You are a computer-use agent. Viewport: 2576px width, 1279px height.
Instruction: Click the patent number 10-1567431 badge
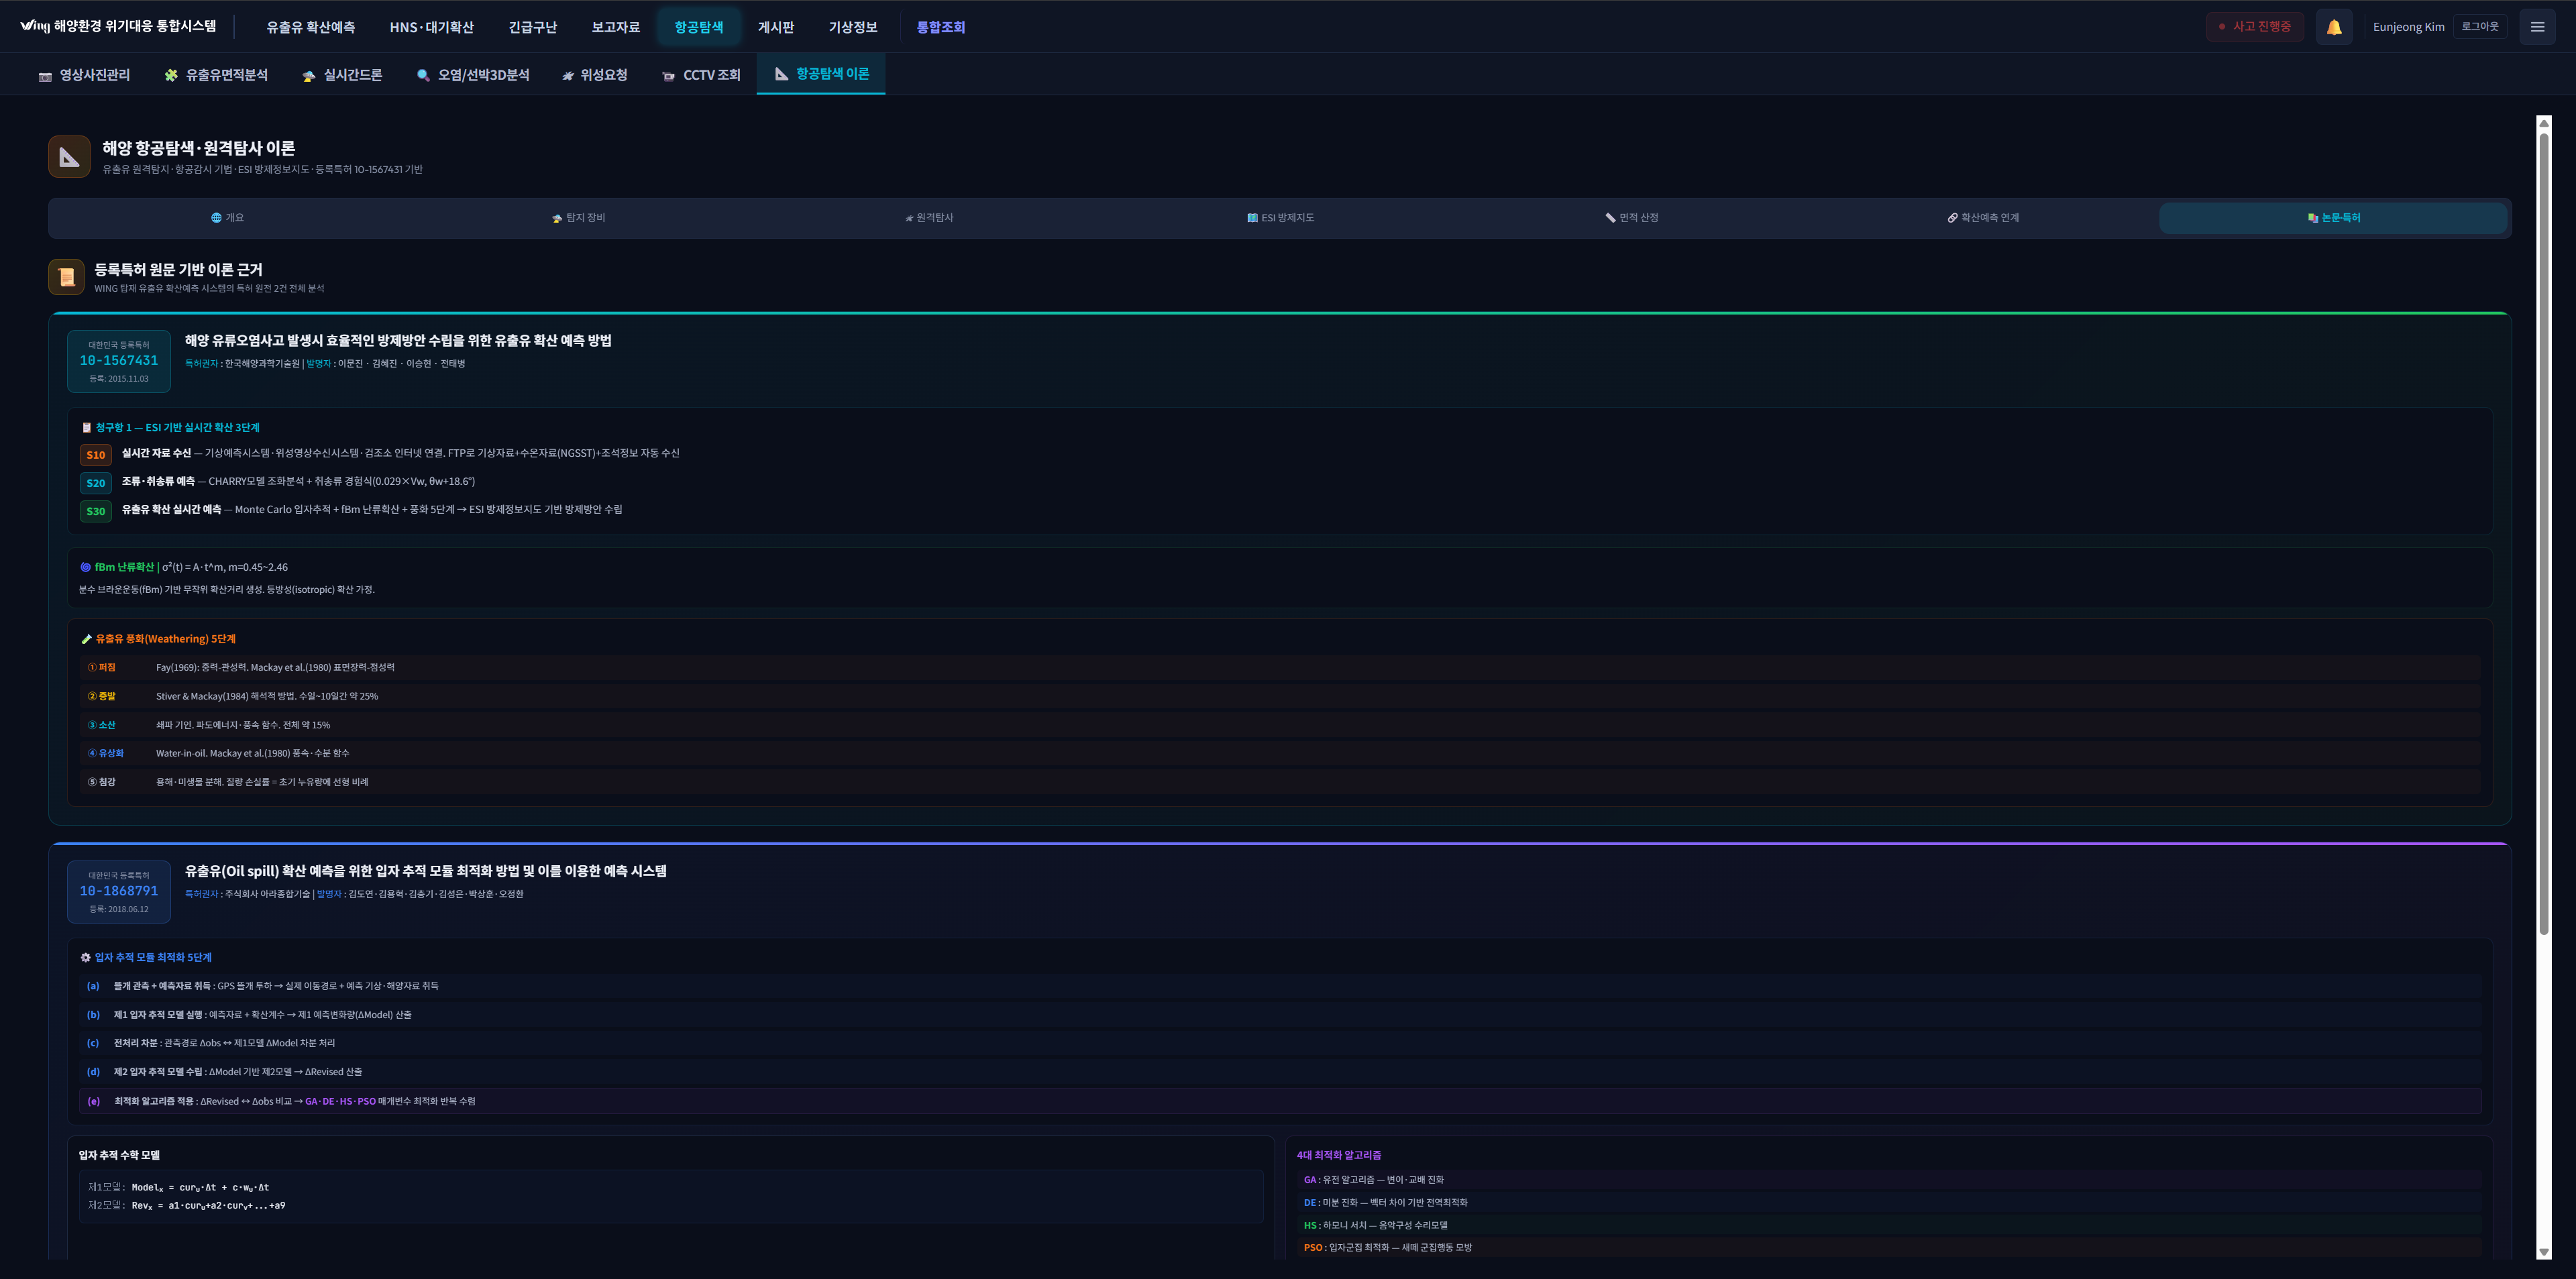[x=119, y=361]
